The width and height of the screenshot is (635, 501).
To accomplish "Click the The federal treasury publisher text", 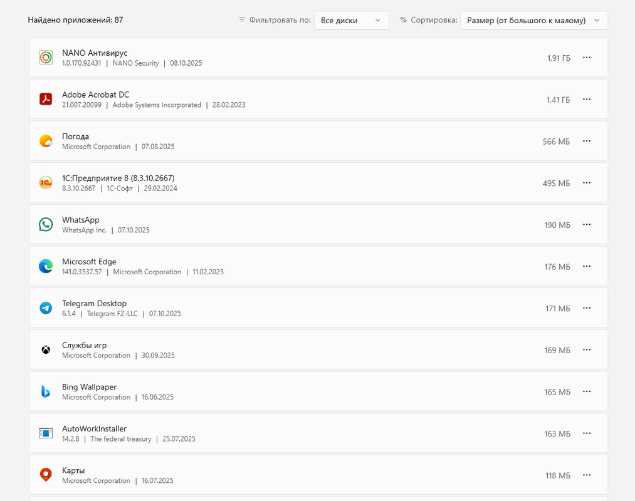I will (121, 438).
